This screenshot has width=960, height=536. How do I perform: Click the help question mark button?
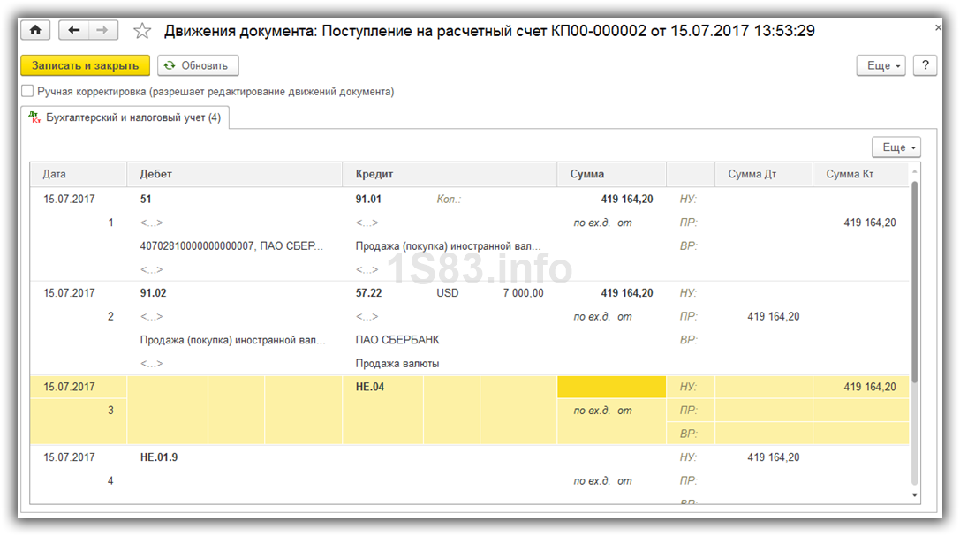(925, 65)
